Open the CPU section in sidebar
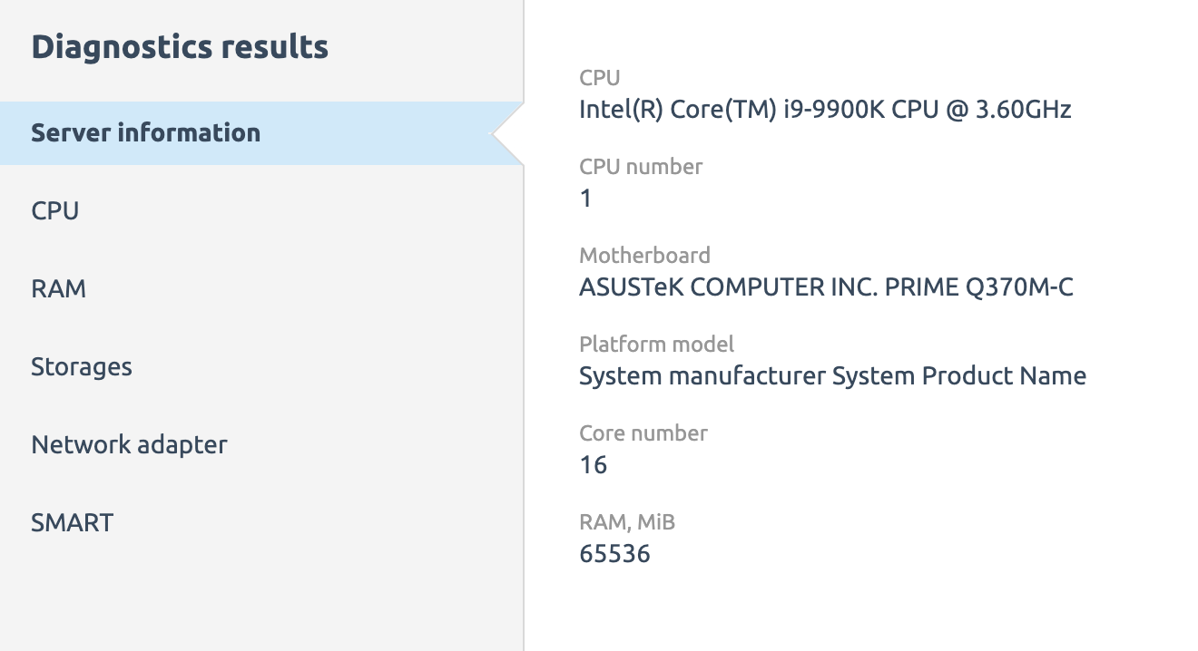Viewport: 1198px width, 651px height. point(261,211)
